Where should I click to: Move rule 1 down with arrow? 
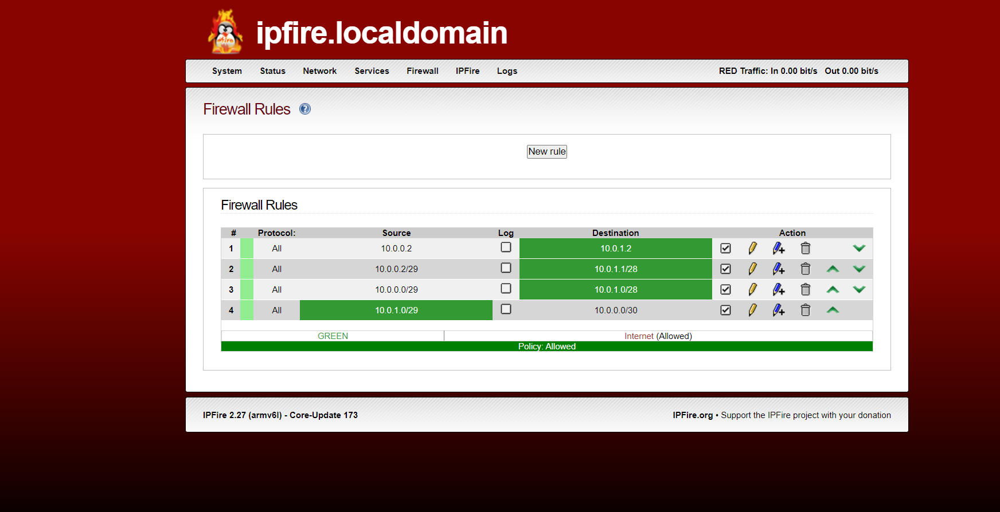pos(859,248)
